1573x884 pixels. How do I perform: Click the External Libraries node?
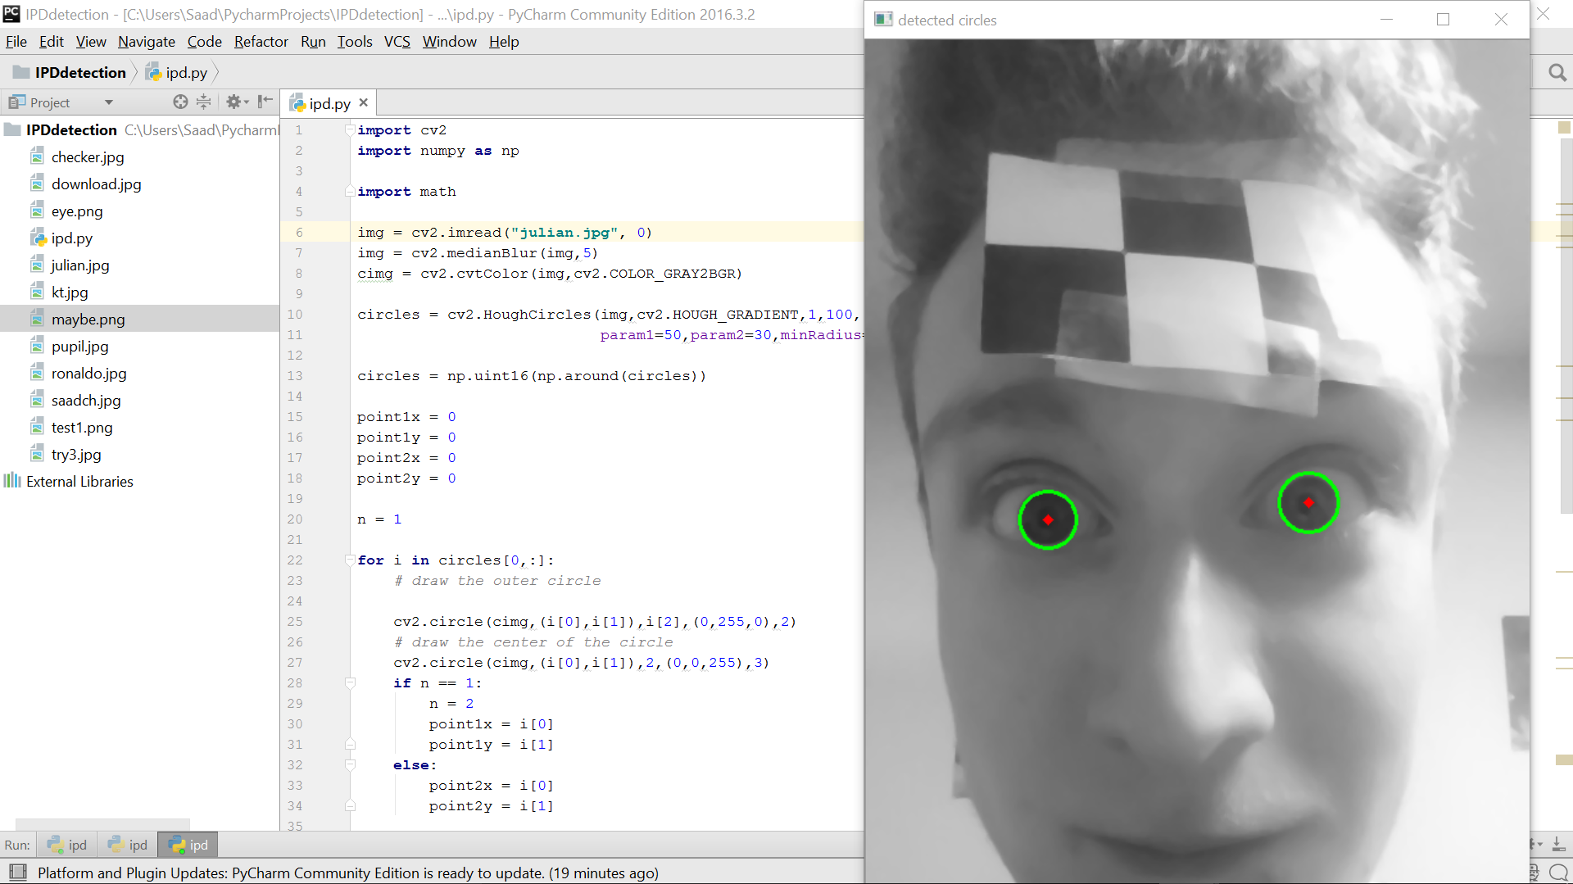[79, 482]
